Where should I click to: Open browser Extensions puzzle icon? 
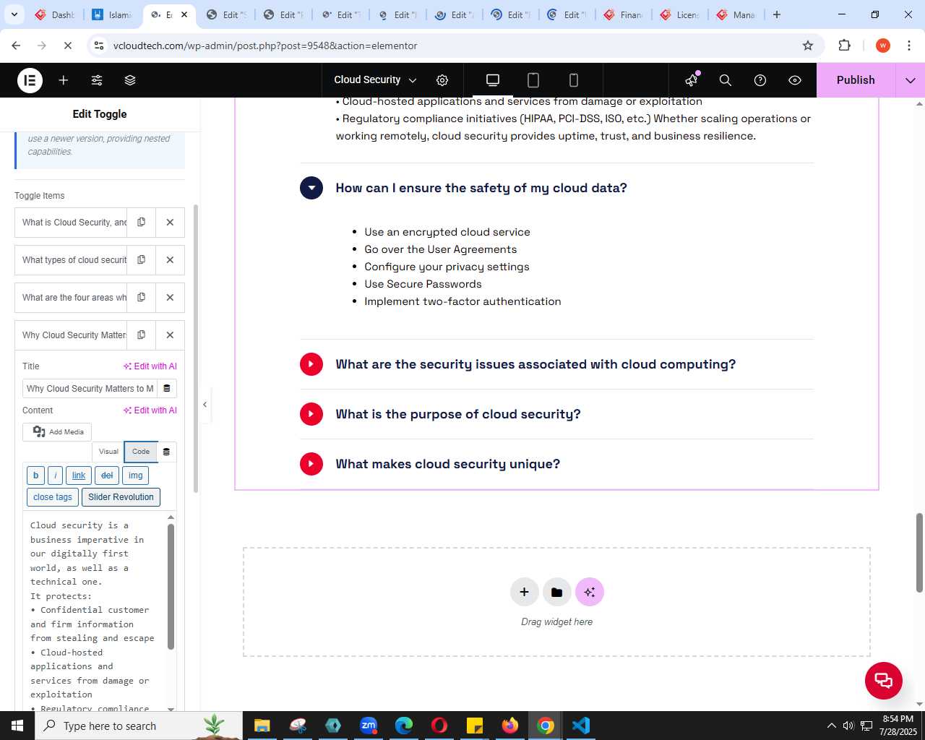coord(844,46)
